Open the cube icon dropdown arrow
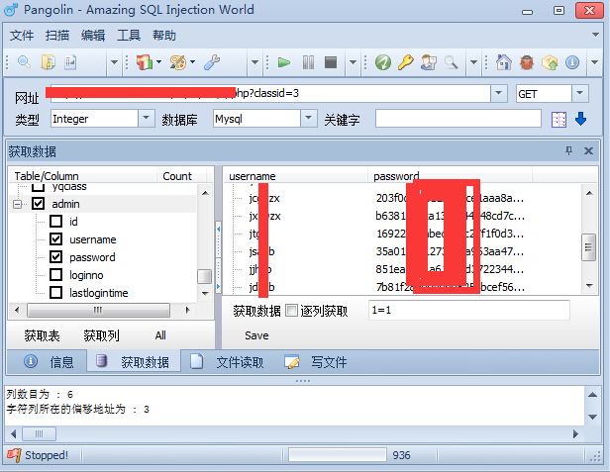The width and height of the screenshot is (610, 472). [x=158, y=61]
